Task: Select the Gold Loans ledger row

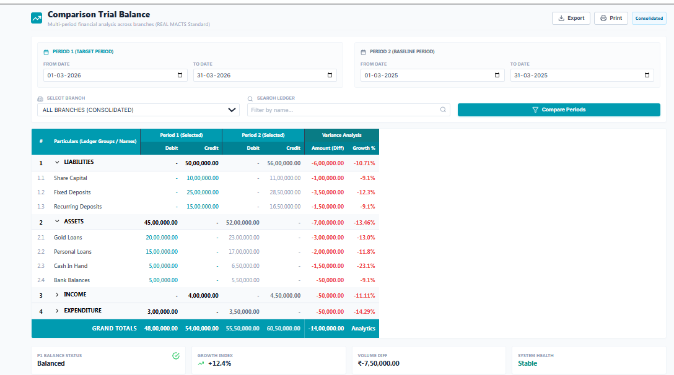Action: tap(68, 238)
